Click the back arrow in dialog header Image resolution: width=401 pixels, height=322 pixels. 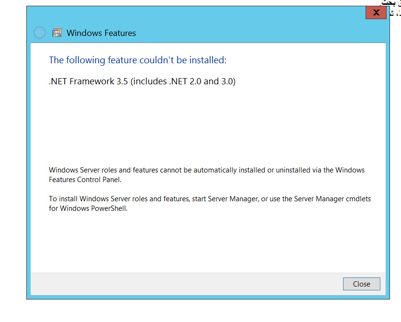coord(39,33)
